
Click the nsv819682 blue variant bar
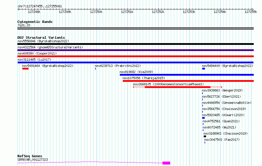187,75
